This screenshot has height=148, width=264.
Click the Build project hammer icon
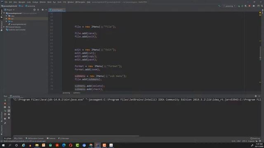click(219, 6)
